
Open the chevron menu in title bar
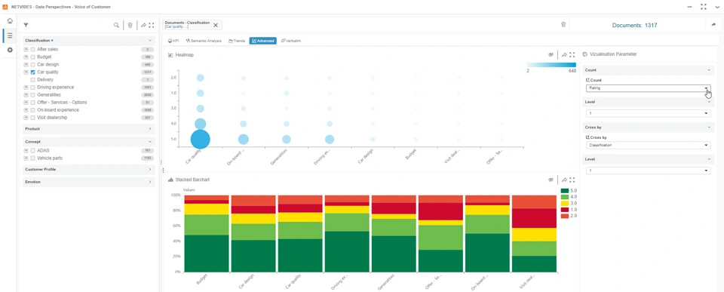coord(717,7)
